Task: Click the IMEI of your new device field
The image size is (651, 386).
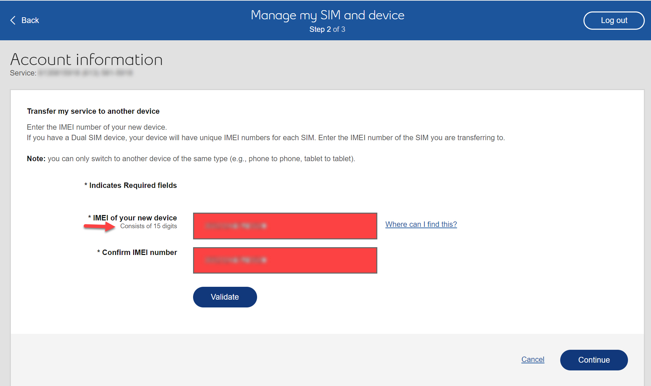Action: pos(285,226)
